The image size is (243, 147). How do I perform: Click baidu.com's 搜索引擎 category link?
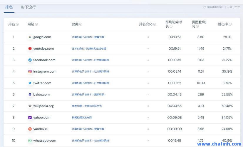coord(99,94)
